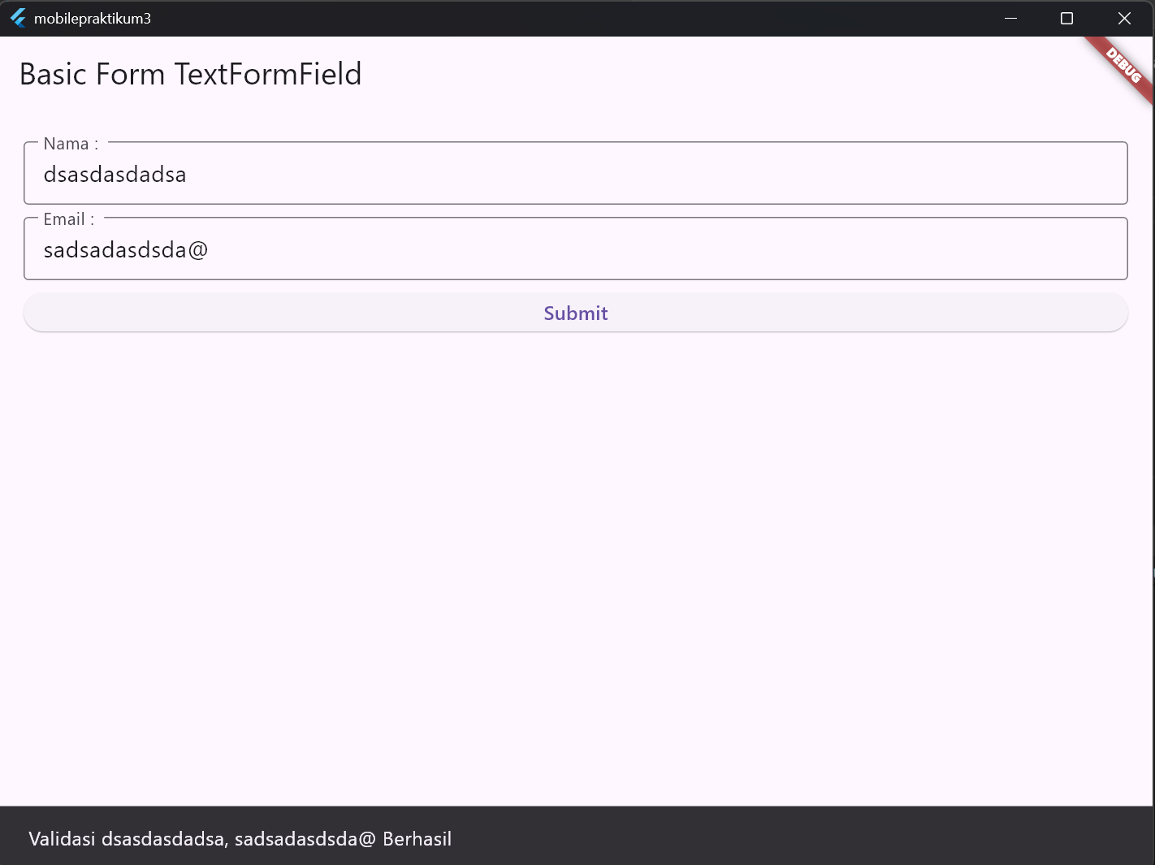Click the "Basic Form TextFormField" heading
The width and height of the screenshot is (1155, 865).
(x=190, y=74)
